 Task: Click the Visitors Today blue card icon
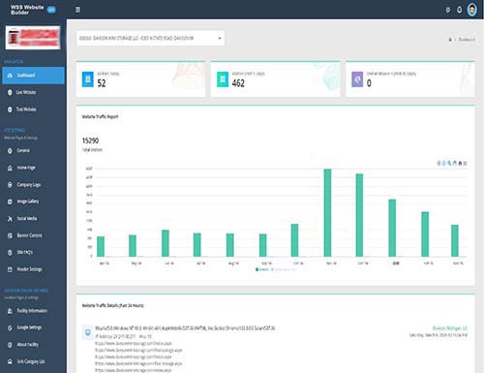click(88, 79)
